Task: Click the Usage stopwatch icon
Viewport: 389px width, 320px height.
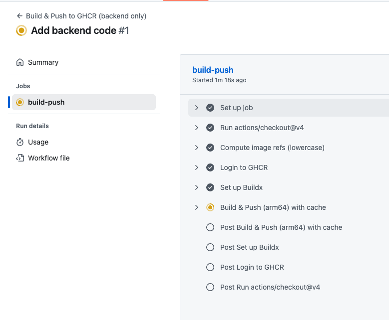Action: (20, 142)
